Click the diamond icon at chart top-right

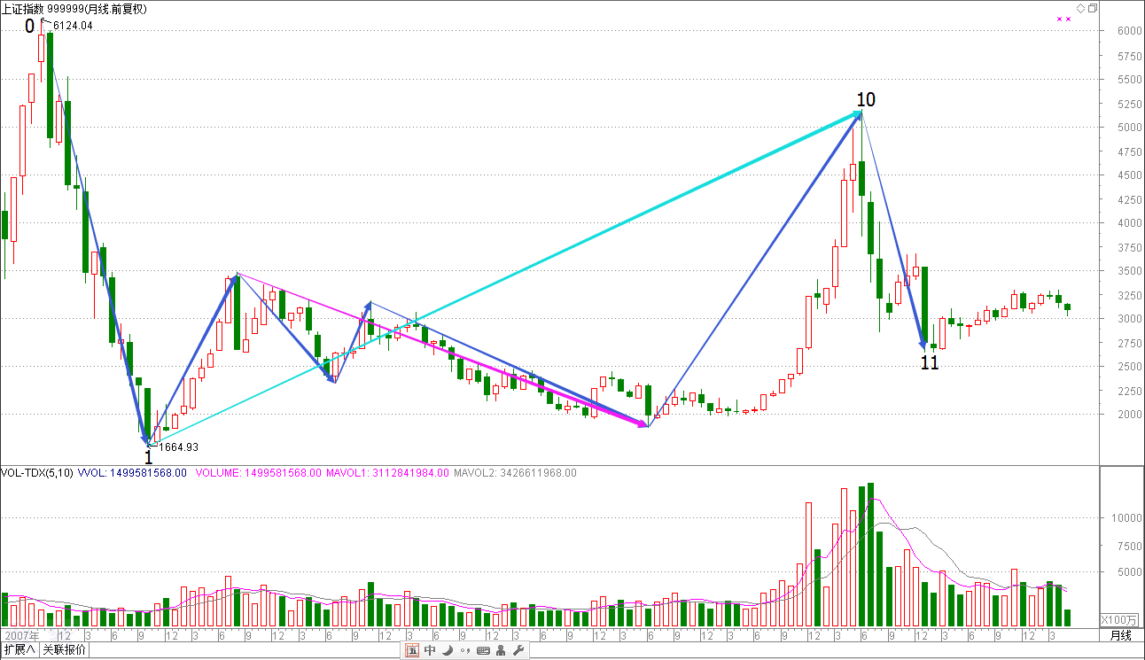[1080, 8]
